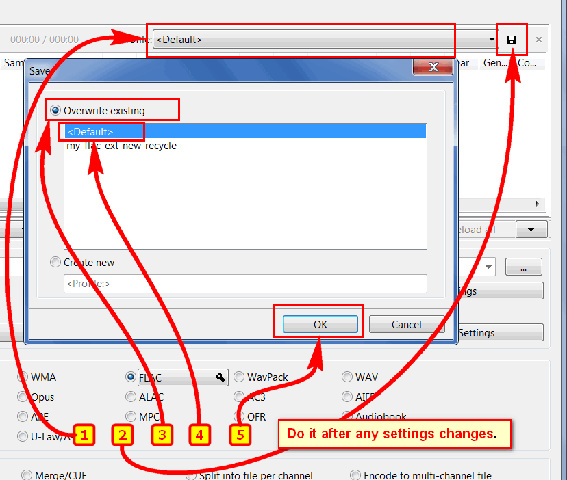Click the new profile name input field
Screen dimensions: 567x480
[244, 284]
